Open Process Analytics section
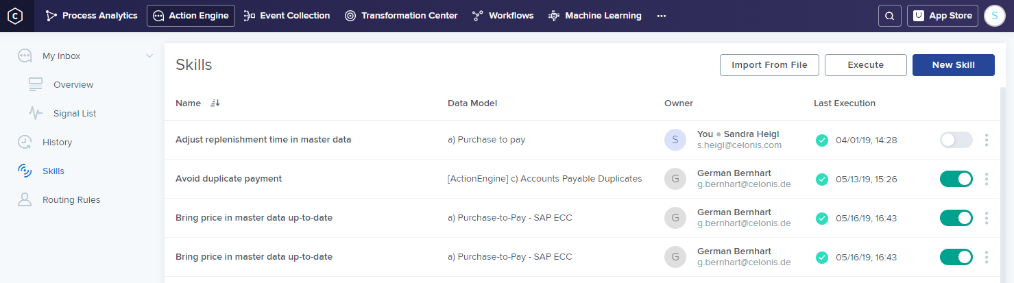Viewport: 1014px width, 283px height. click(91, 16)
